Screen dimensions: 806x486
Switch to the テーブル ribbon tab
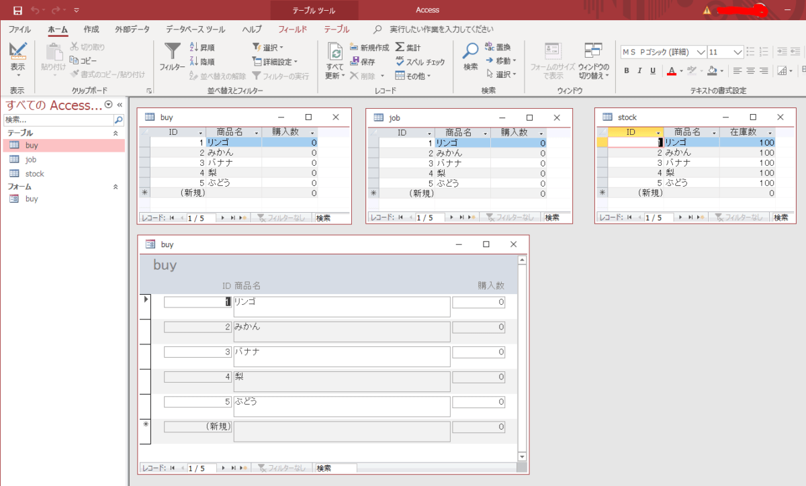337,30
